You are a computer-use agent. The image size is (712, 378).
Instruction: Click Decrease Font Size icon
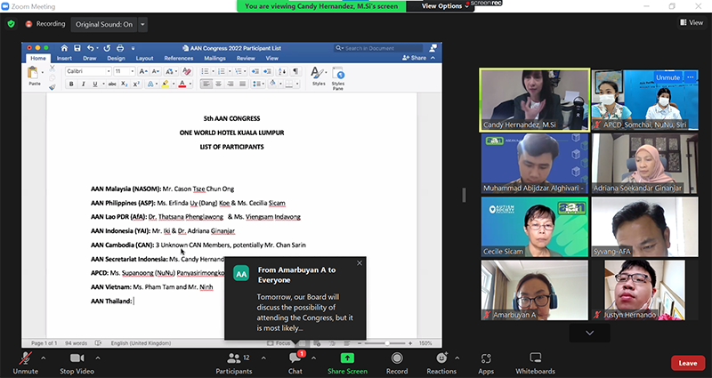click(x=155, y=71)
